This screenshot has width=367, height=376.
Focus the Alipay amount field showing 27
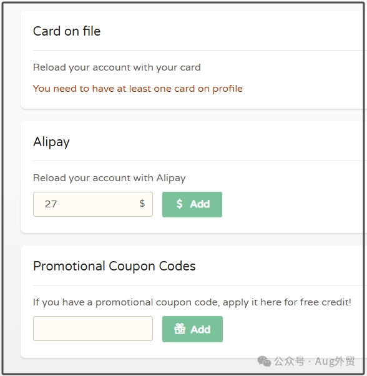click(93, 204)
